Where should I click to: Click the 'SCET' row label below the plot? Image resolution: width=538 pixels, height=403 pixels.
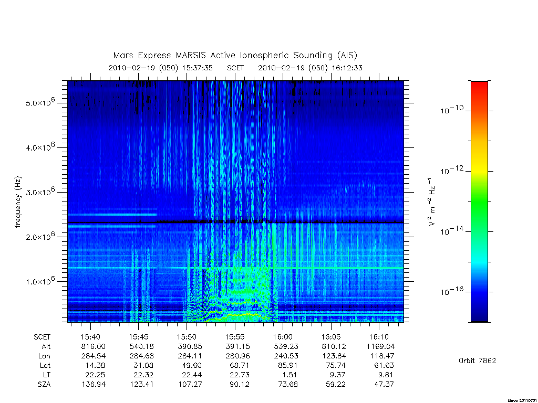[x=42, y=337]
